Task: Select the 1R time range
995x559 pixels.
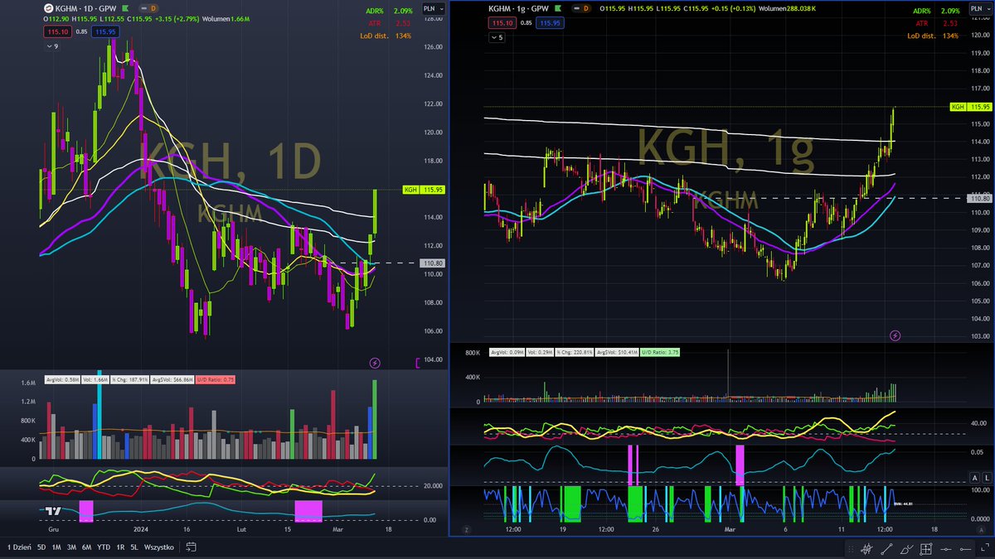Action: (120, 547)
